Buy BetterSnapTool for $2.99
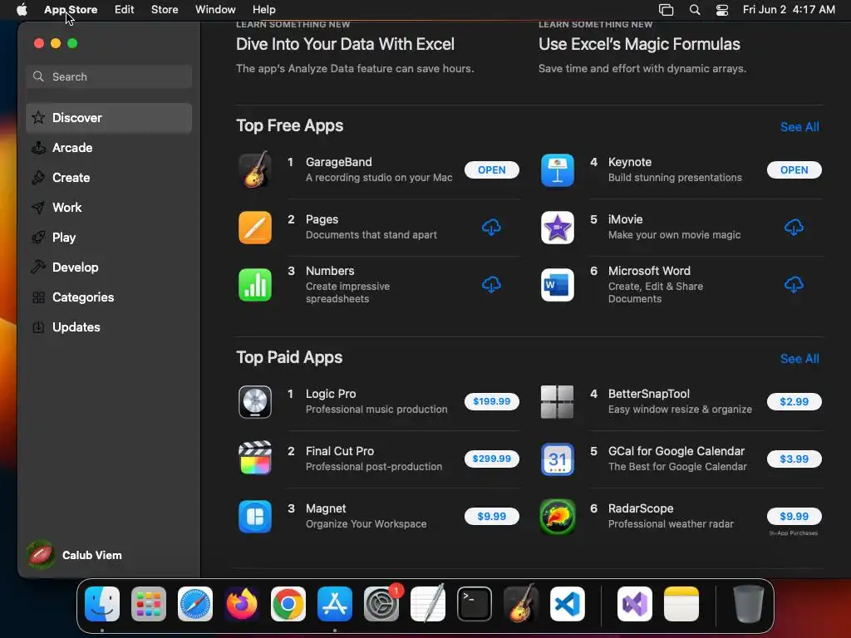Screen dimensions: 851x638 pos(794,401)
